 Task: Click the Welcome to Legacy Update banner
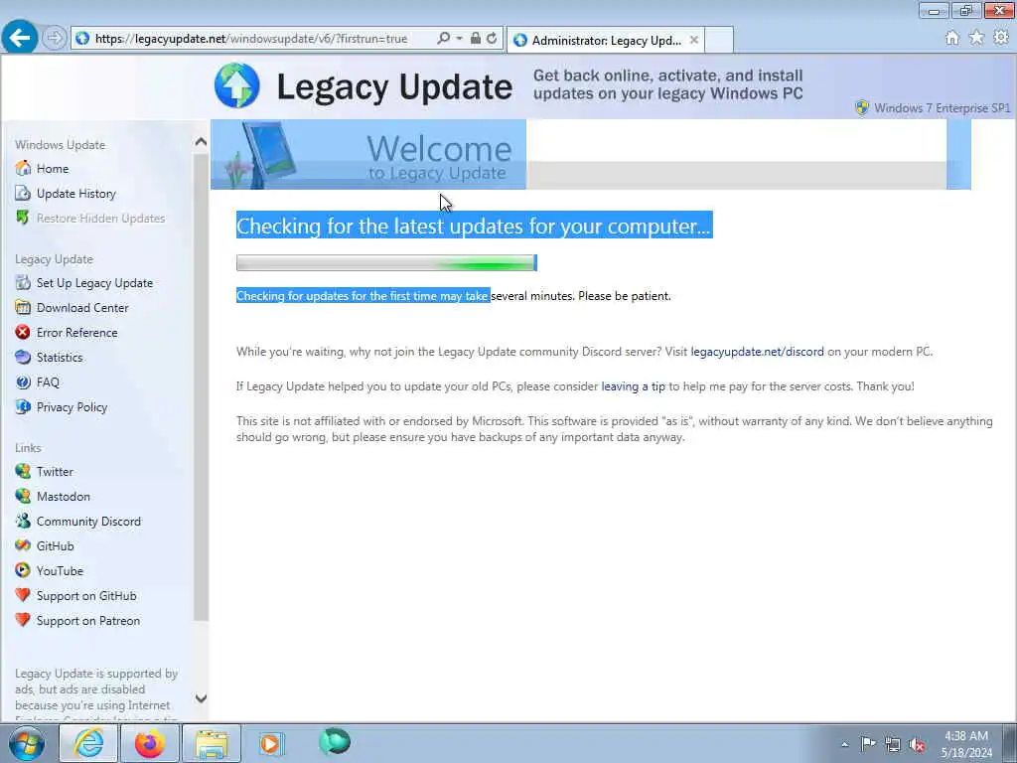point(368,154)
